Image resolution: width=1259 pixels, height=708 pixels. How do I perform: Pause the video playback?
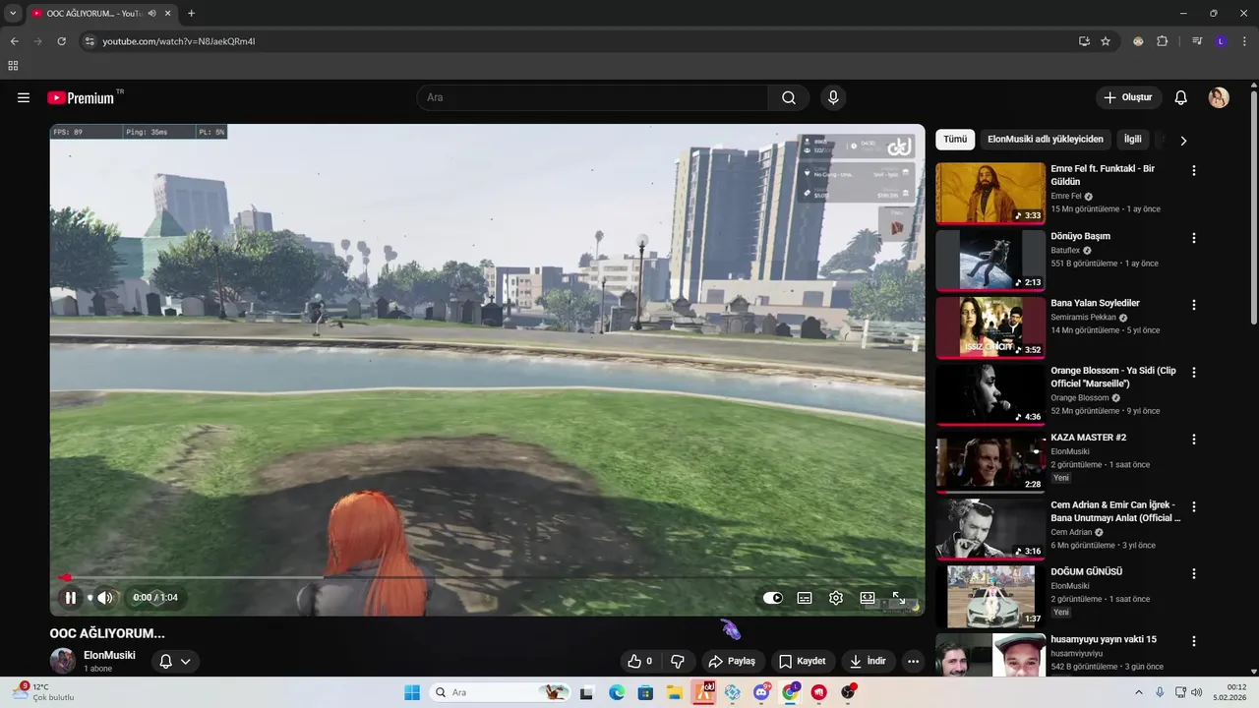(x=71, y=598)
